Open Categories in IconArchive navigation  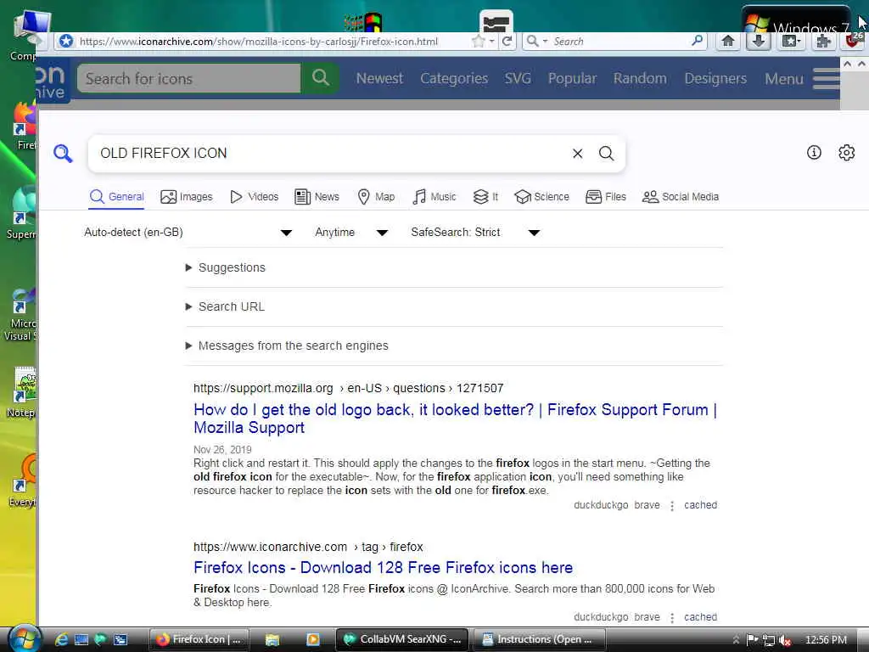click(x=454, y=78)
